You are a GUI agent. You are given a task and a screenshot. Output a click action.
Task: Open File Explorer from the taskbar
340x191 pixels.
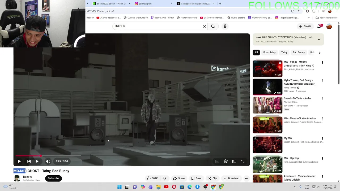point(158,187)
